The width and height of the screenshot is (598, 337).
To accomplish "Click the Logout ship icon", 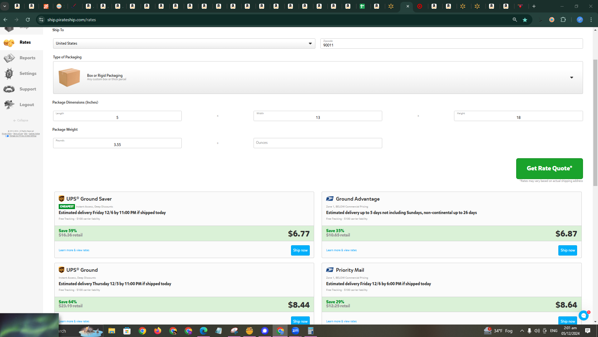I will tap(9, 105).
